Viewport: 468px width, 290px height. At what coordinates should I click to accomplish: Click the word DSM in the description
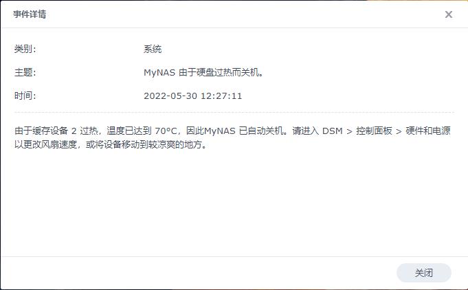pos(332,131)
